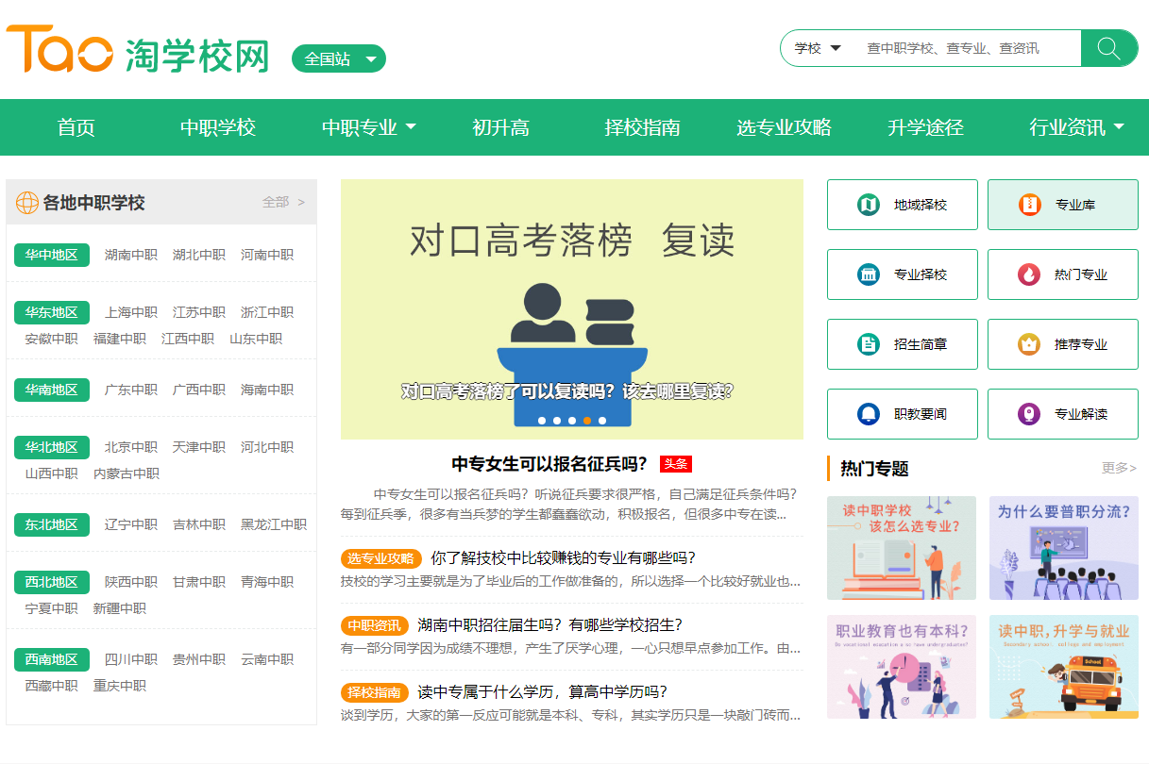
Task: Click the orange search magnifier icon
Action: (1109, 47)
